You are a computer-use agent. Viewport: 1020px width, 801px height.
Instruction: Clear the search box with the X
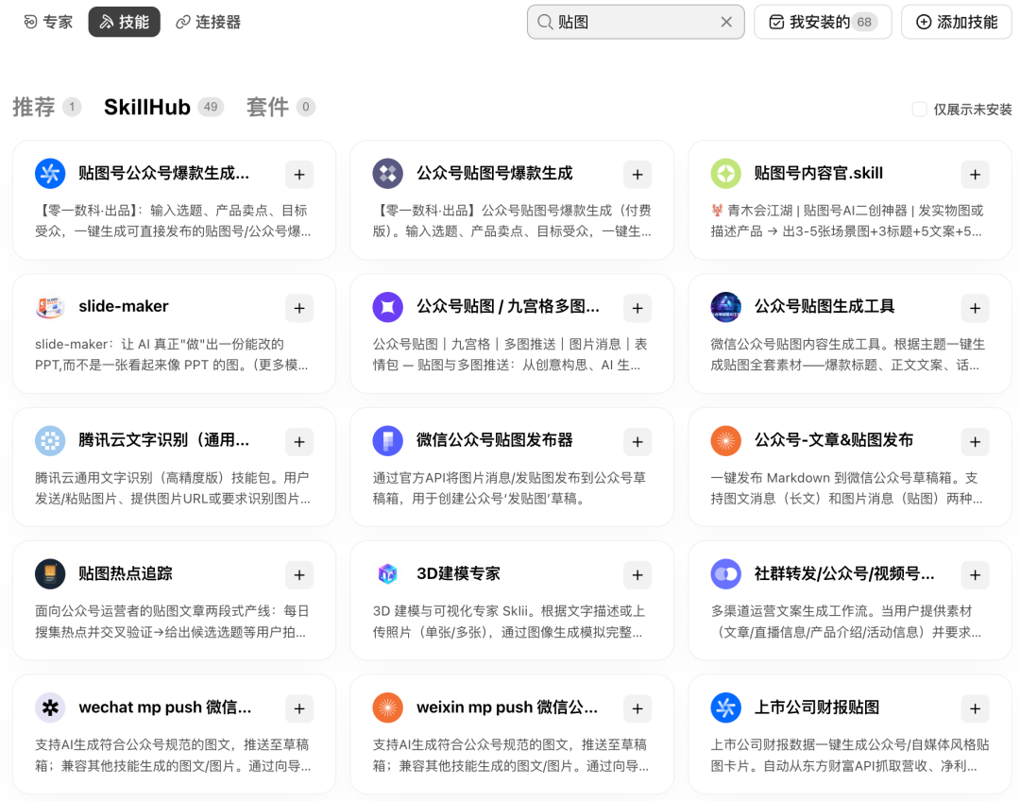click(726, 22)
